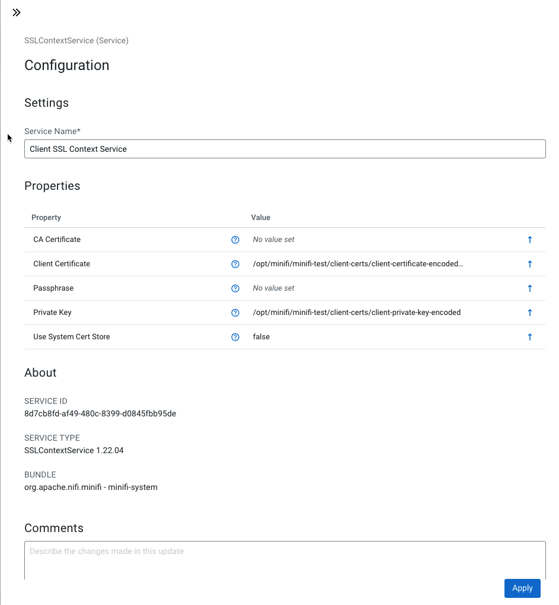
Task: Click the Property column header
Action: pyautogui.click(x=46, y=218)
